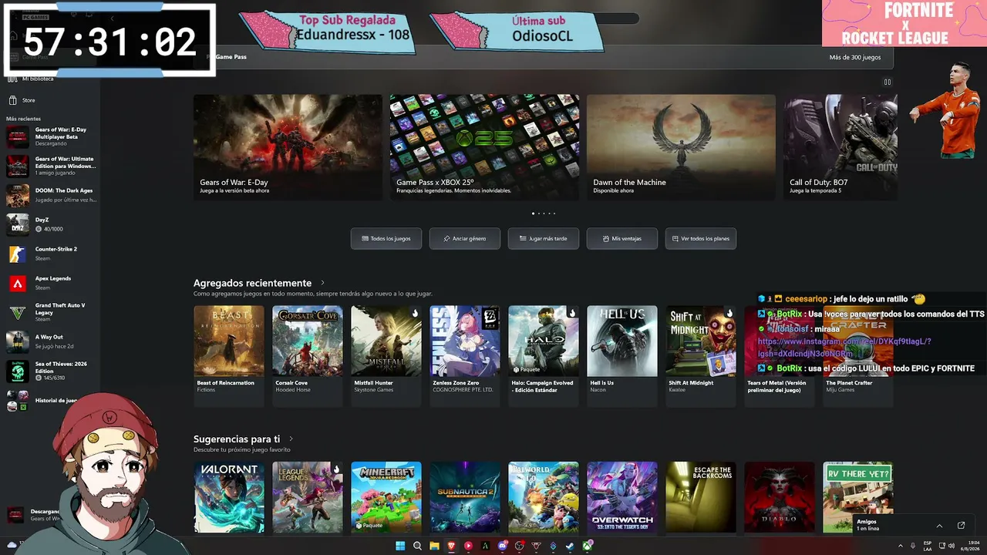Open Minecraft suggestion card
Image resolution: width=987 pixels, height=555 pixels.
(386, 497)
